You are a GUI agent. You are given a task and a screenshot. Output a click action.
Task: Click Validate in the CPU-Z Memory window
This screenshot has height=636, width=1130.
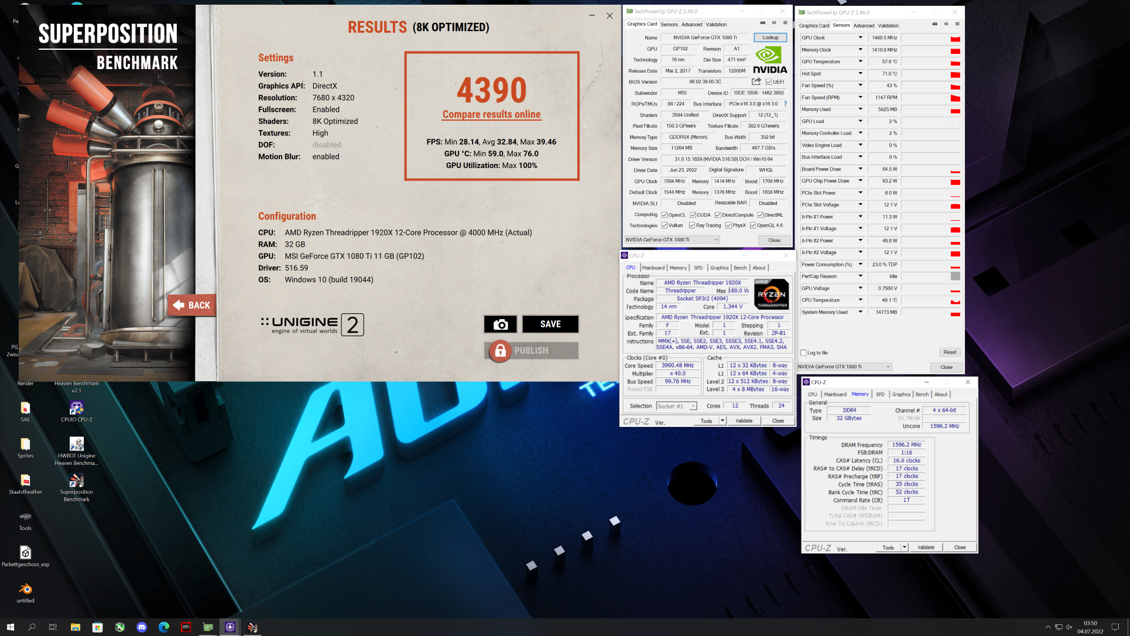click(x=926, y=548)
